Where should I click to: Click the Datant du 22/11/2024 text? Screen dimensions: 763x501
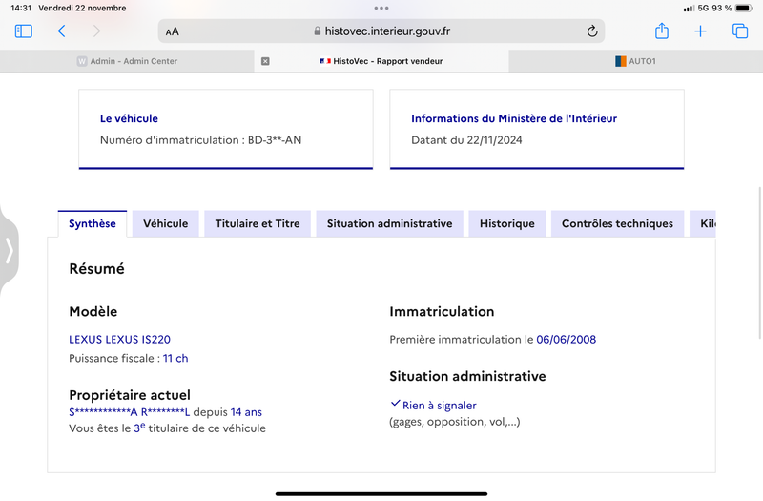pyautogui.click(x=466, y=140)
